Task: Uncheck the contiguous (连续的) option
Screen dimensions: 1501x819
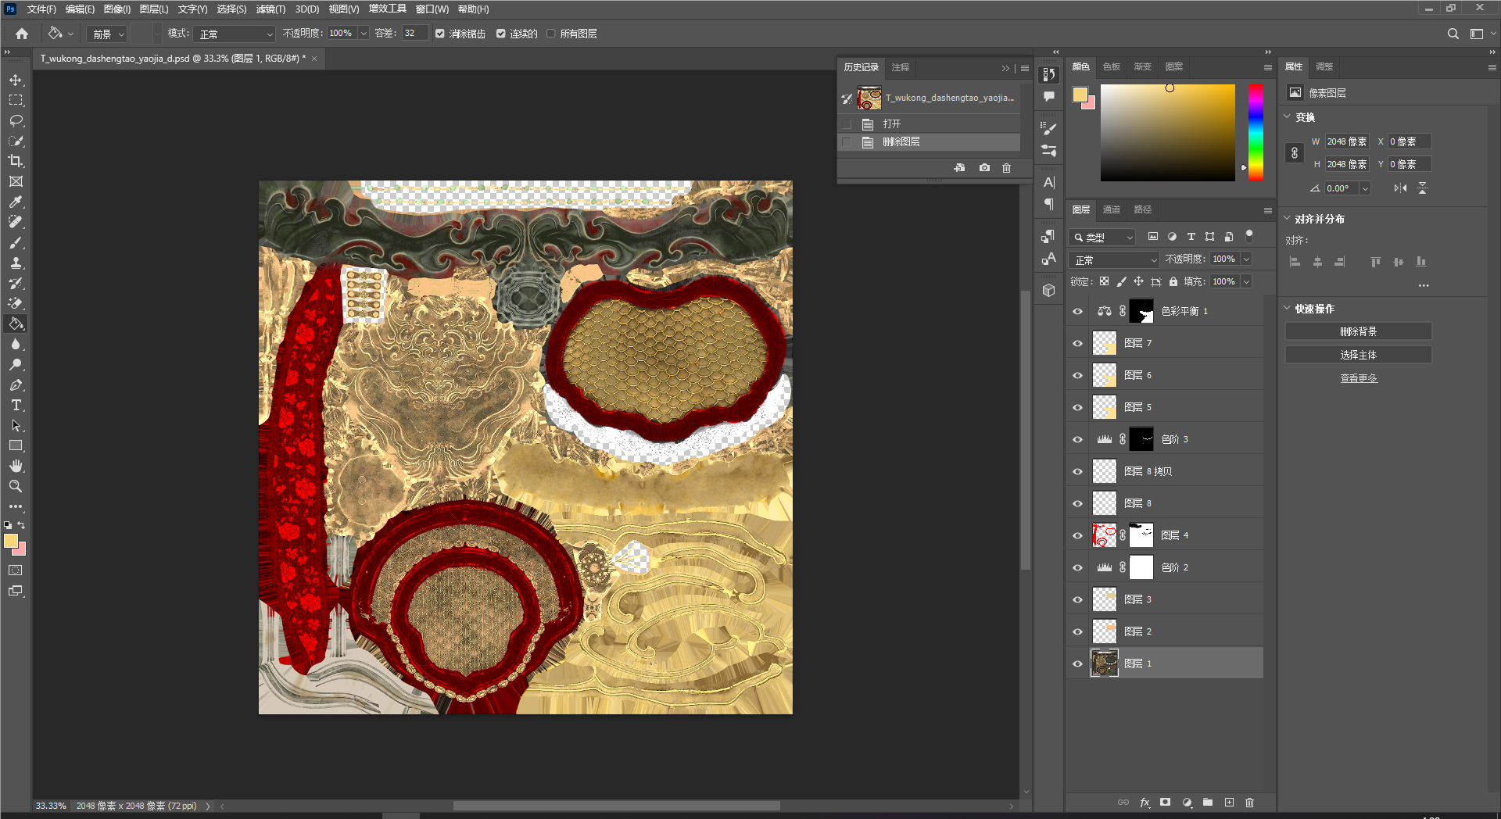Action: [x=501, y=34]
